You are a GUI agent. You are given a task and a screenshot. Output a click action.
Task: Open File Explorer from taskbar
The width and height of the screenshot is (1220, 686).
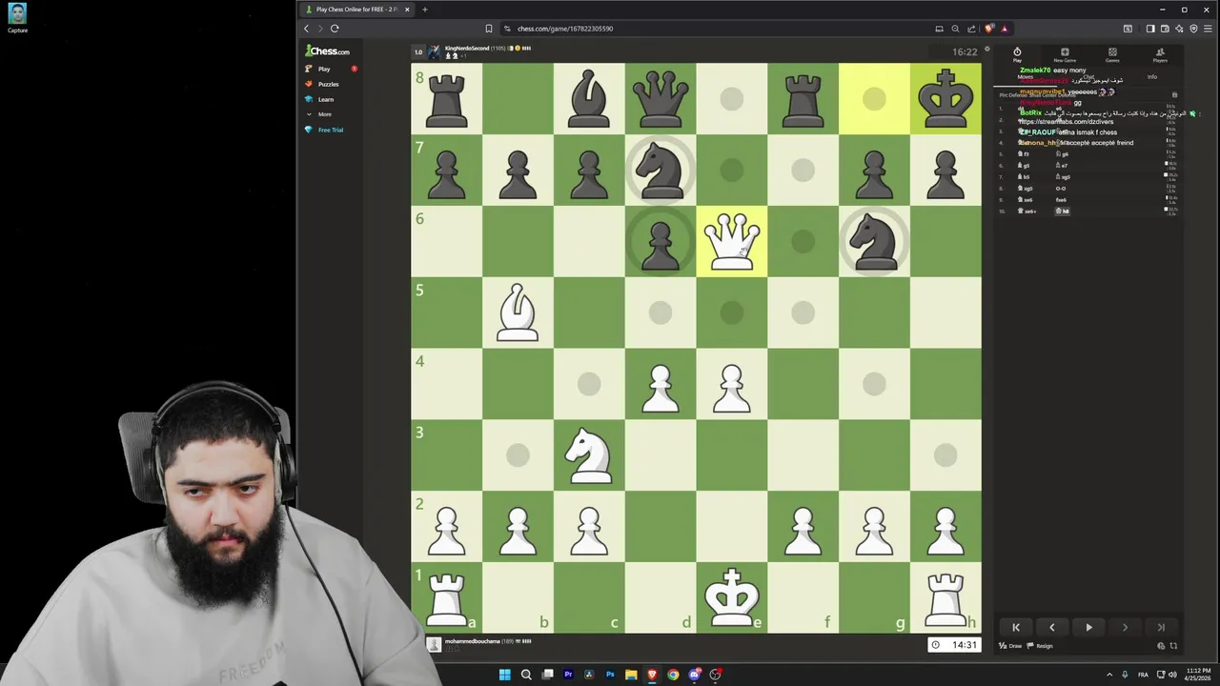[631, 675]
